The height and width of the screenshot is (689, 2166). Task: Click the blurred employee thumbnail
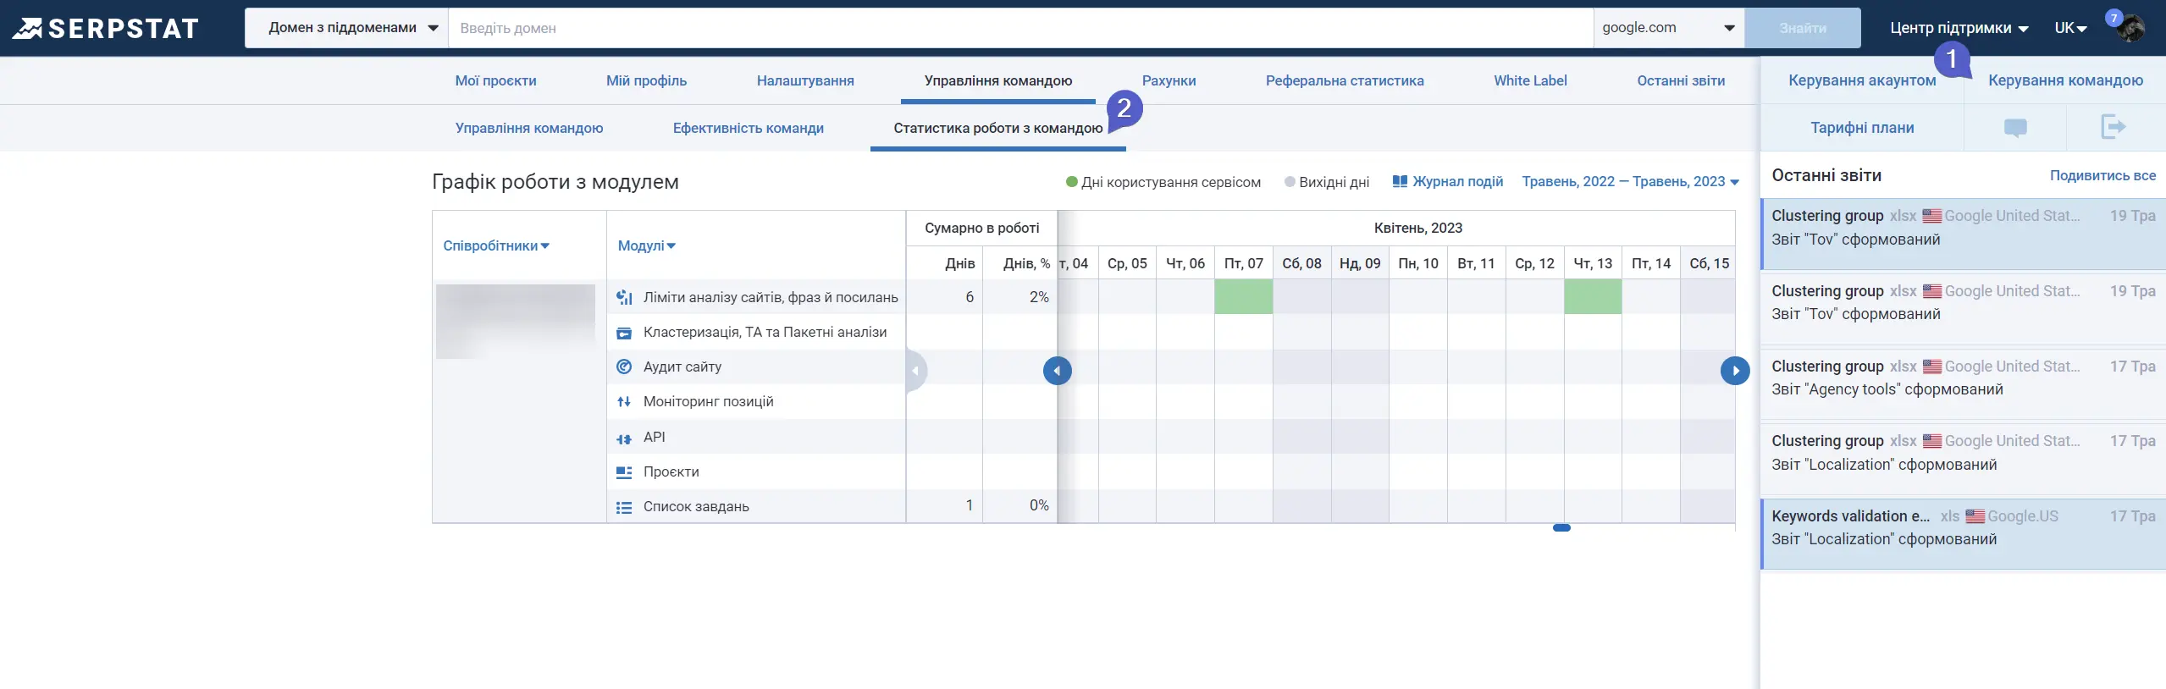[516, 322]
